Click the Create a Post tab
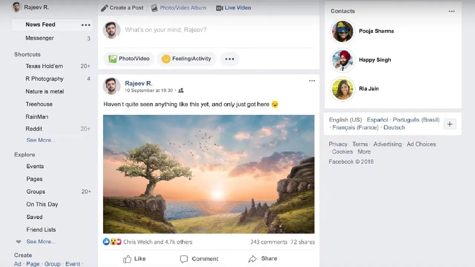475x267 pixels. click(122, 8)
